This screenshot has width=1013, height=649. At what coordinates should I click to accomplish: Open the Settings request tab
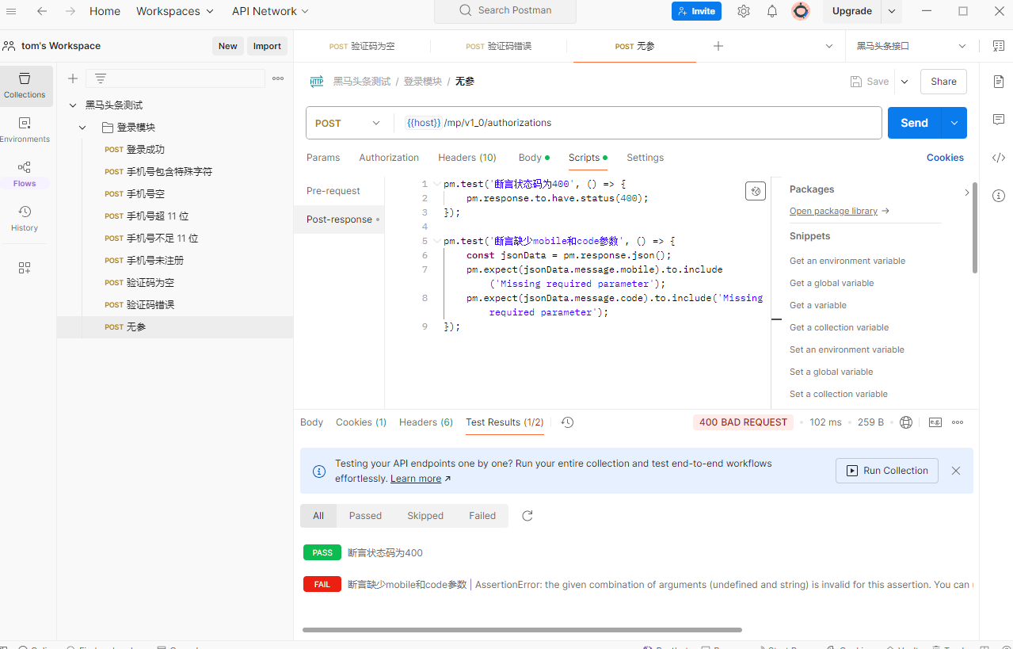[645, 158]
